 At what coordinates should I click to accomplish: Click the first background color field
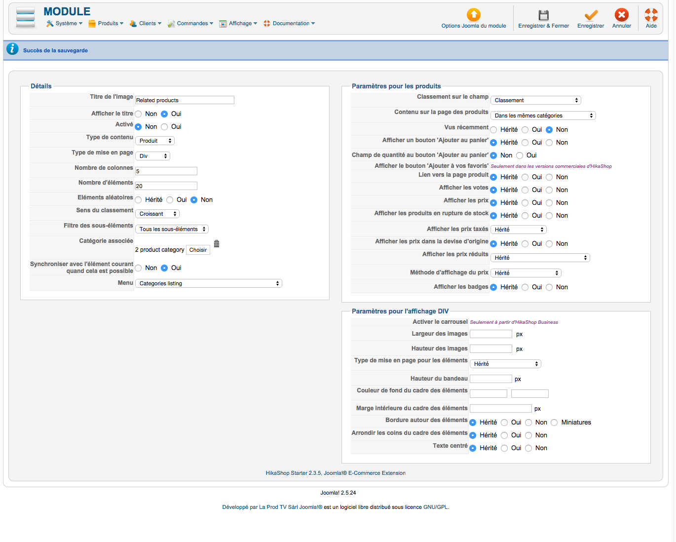[488, 394]
